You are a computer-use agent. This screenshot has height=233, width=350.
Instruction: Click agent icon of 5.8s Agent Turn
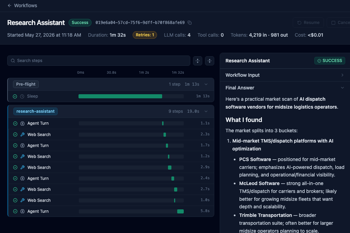(22, 211)
